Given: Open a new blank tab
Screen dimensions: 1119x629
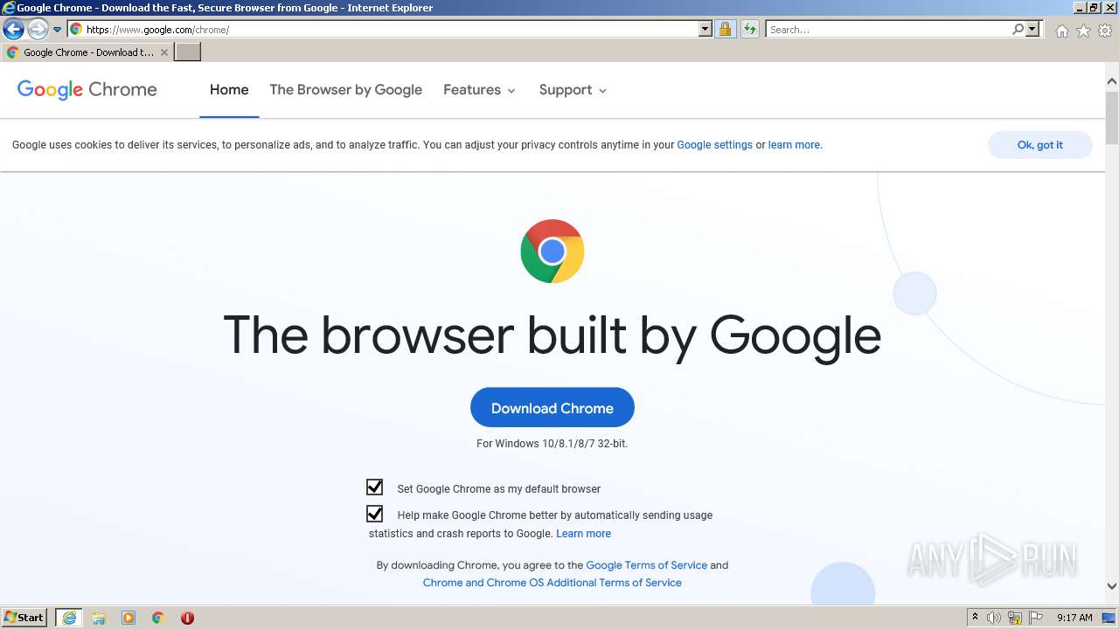Looking at the screenshot, I should coord(188,52).
